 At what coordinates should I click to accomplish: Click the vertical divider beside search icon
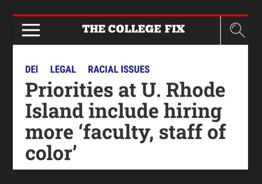pos(220,31)
